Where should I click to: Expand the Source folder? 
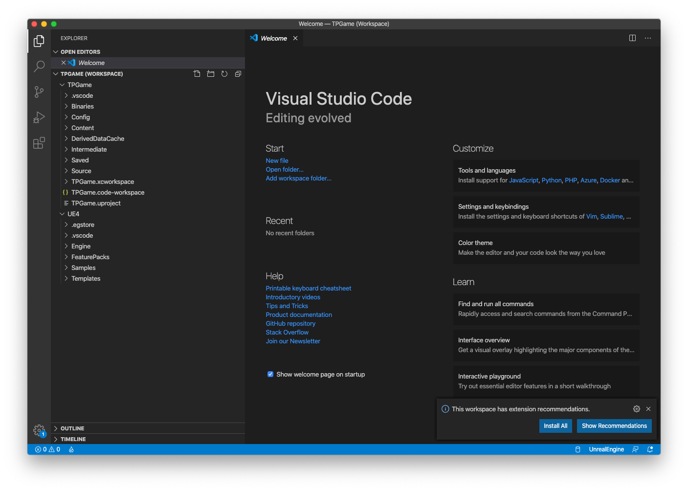(x=148, y=171)
